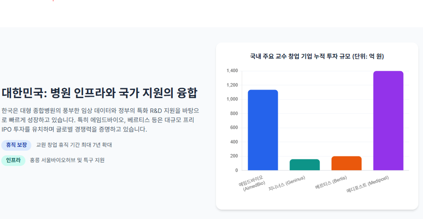Click the 0 y-axis tick label
This screenshot has width=423, height=219.
tap(236, 170)
